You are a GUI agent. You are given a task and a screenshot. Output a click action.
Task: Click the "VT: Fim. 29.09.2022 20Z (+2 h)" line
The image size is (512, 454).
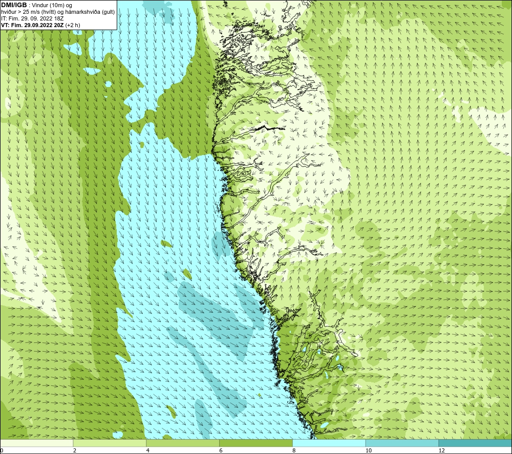point(40,25)
